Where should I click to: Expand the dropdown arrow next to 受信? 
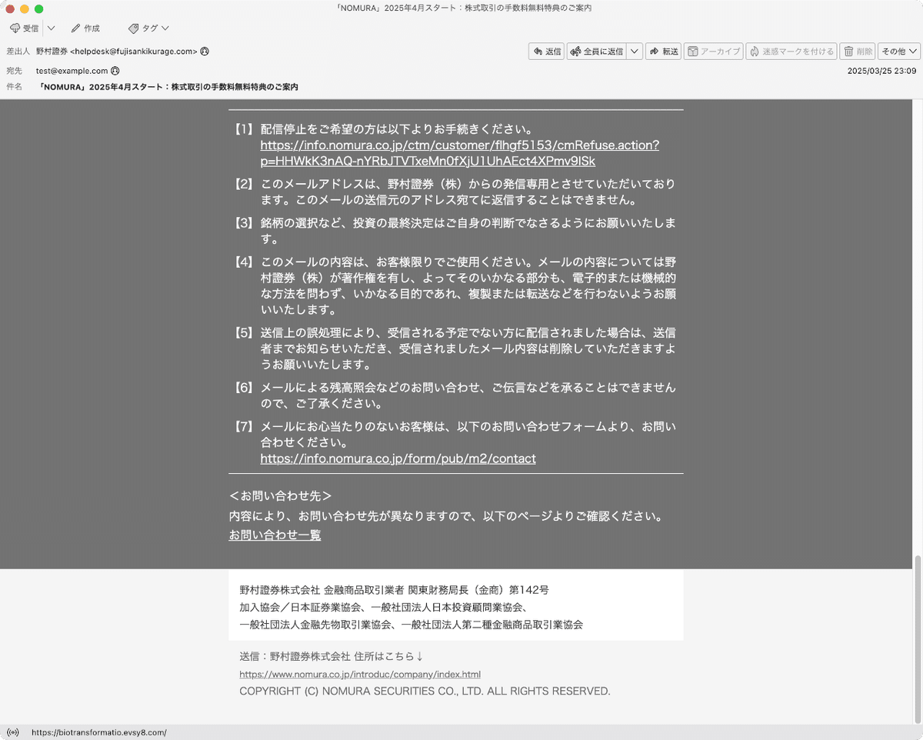(x=51, y=28)
